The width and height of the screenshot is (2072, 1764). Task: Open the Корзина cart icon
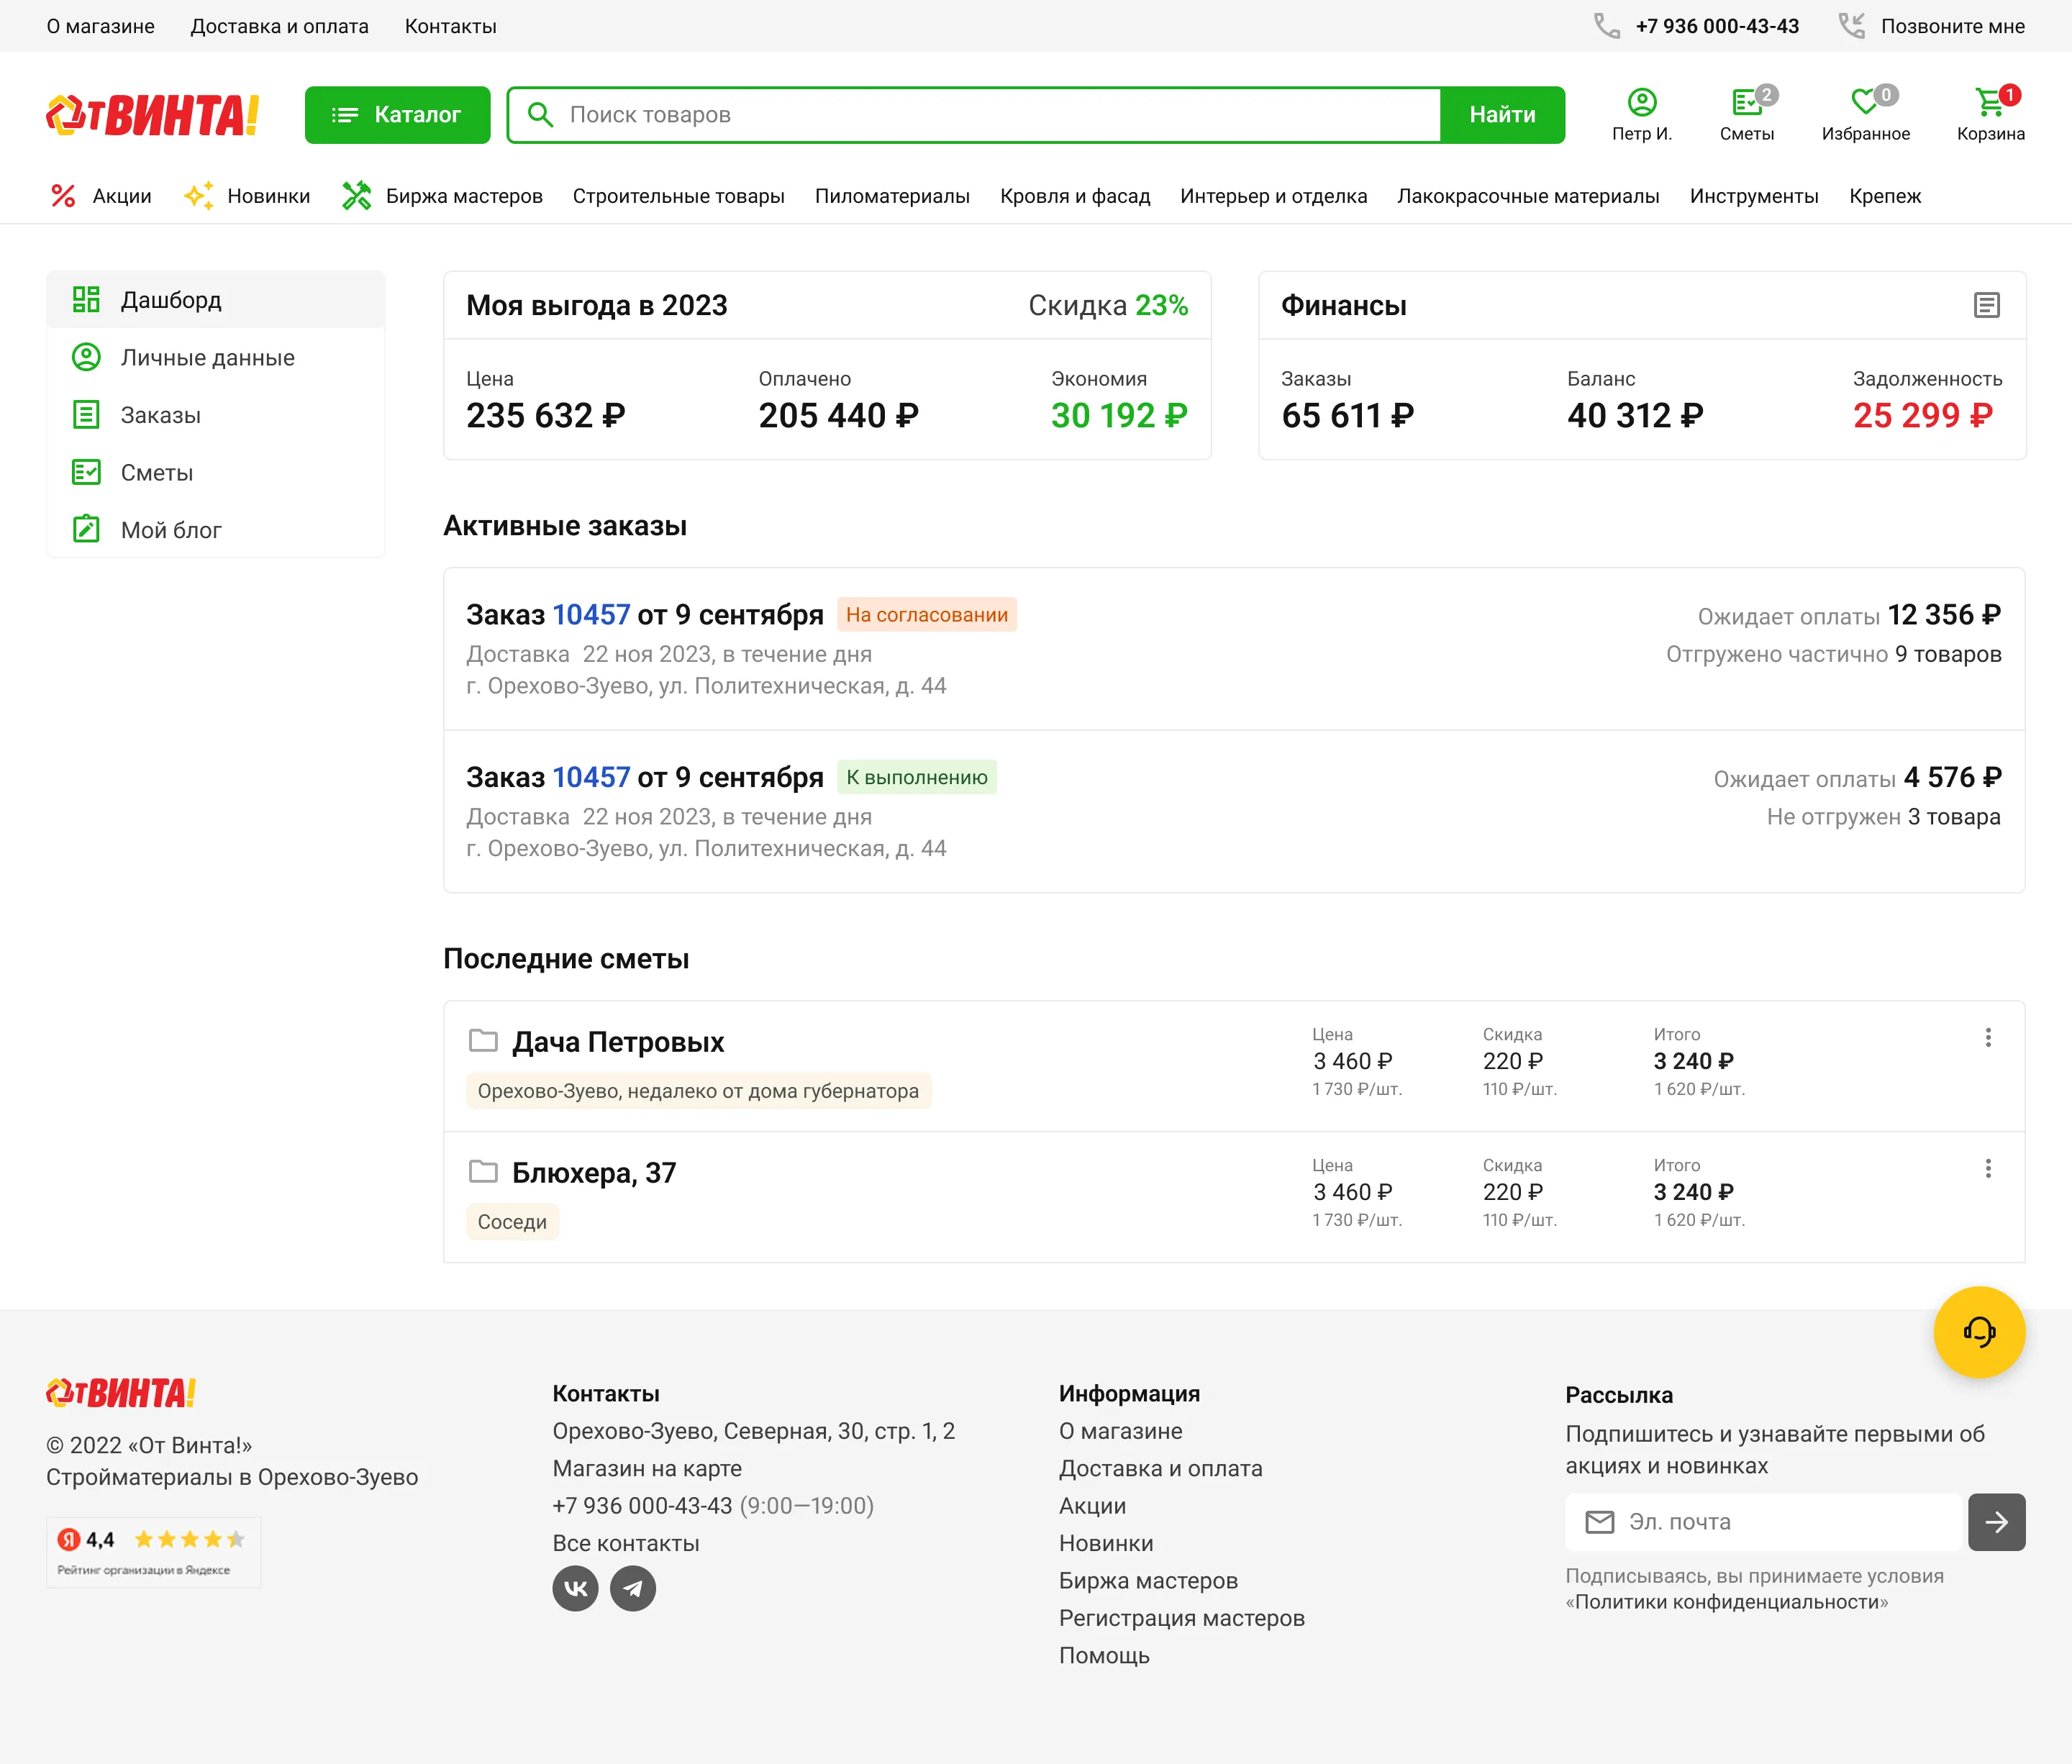click(1989, 103)
